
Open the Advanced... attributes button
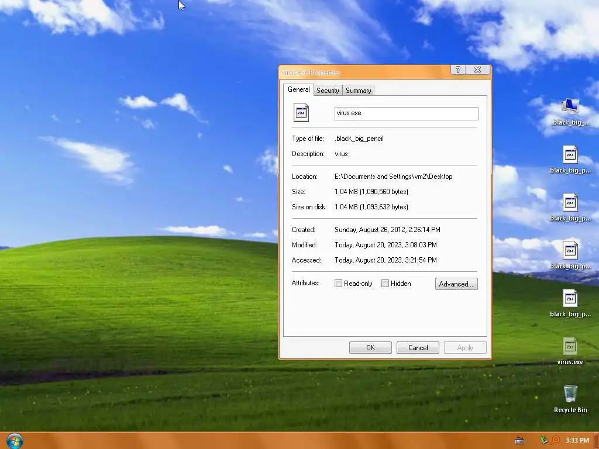pyautogui.click(x=456, y=284)
